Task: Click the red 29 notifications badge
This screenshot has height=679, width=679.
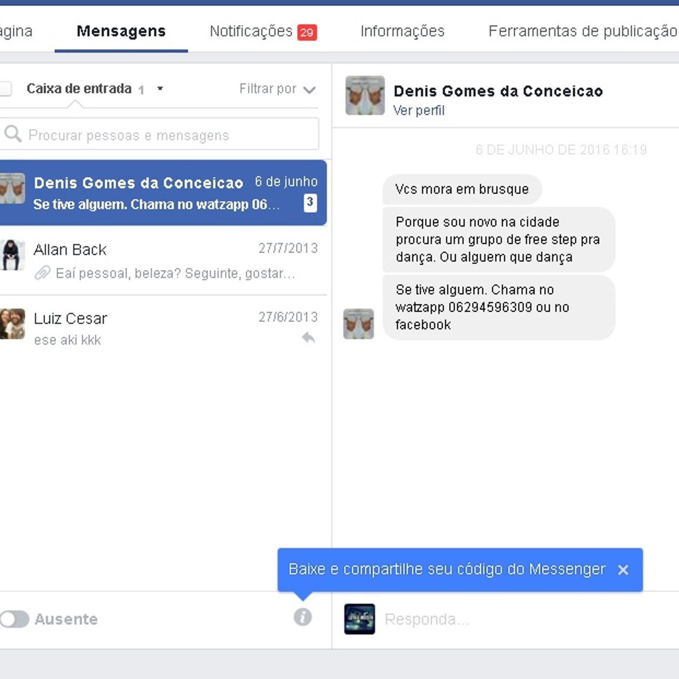Action: 307,32
